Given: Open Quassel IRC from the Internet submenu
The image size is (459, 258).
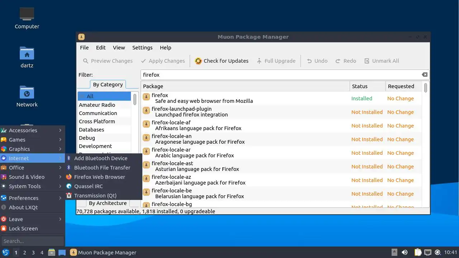Looking at the screenshot, I should pyautogui.click(x=104, y=186).
